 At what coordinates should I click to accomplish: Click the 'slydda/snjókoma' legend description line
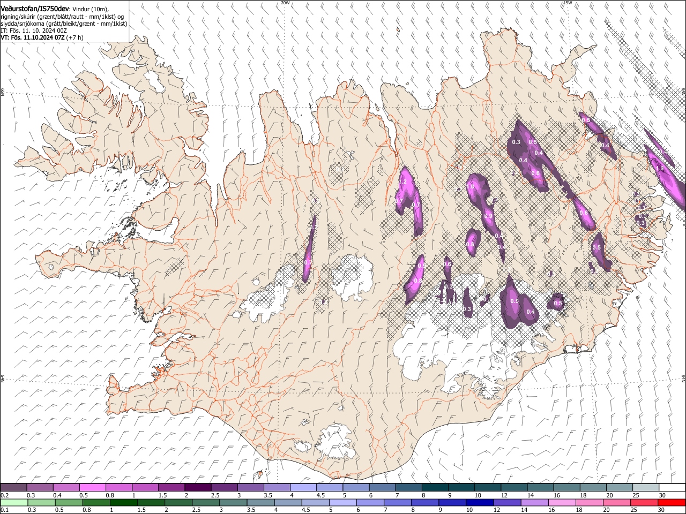64,24
